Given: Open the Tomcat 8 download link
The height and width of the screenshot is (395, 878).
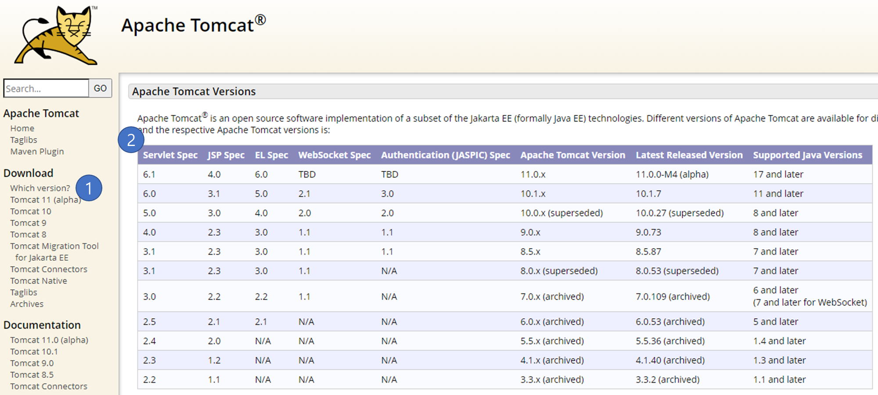Looking at the screenshot, I should [28, 234].
